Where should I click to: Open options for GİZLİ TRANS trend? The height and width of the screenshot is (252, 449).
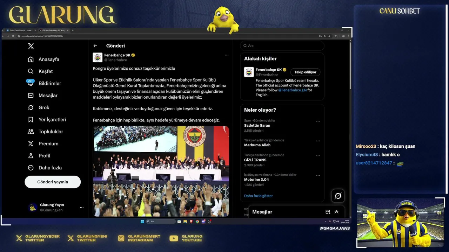[x=318, y=156]
